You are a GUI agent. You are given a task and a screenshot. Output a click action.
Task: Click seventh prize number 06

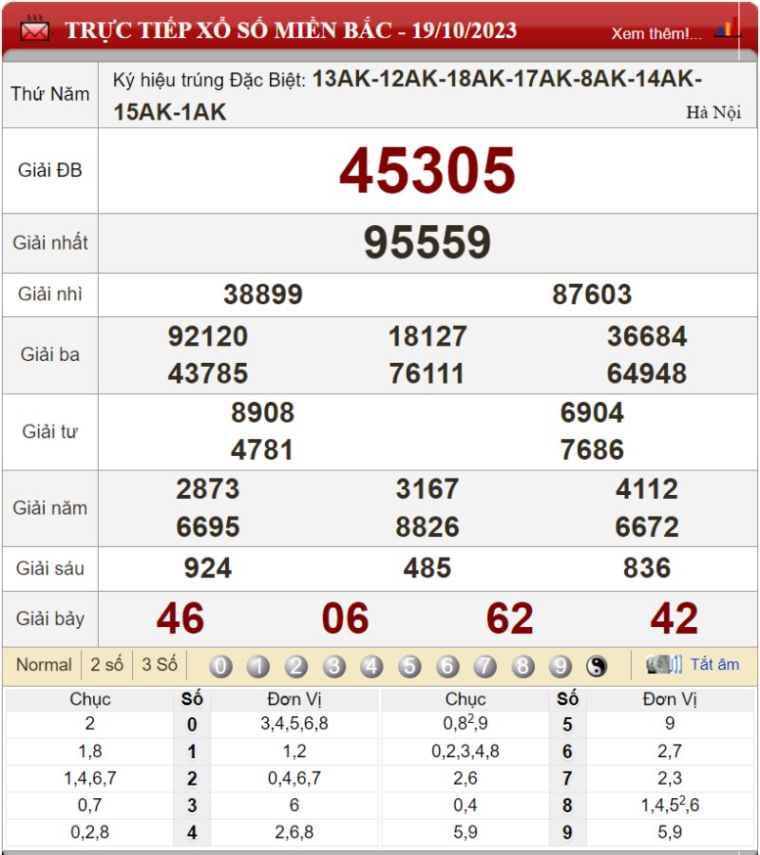pyautogui.click(x=345, y=618)
